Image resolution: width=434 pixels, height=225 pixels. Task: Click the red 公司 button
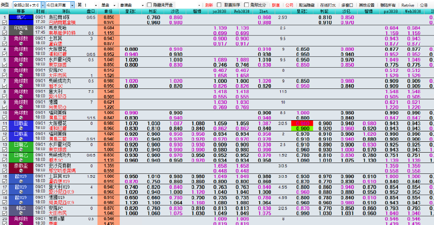coord(289,5)
